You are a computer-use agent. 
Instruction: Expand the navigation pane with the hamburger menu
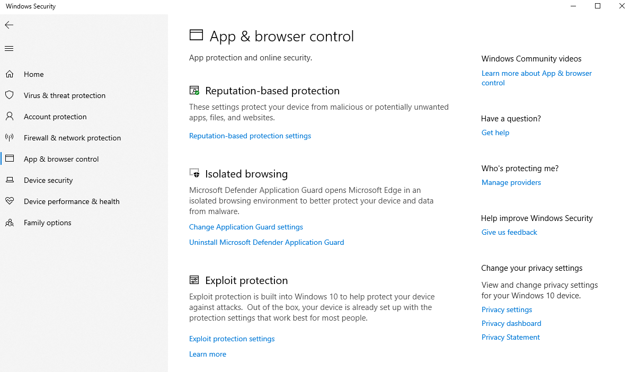point(8,48)
